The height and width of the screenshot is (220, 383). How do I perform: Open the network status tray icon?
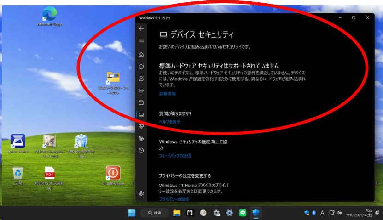click(x=331, y=213)
